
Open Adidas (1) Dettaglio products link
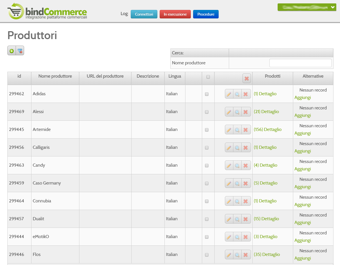(x=265, y=94)
